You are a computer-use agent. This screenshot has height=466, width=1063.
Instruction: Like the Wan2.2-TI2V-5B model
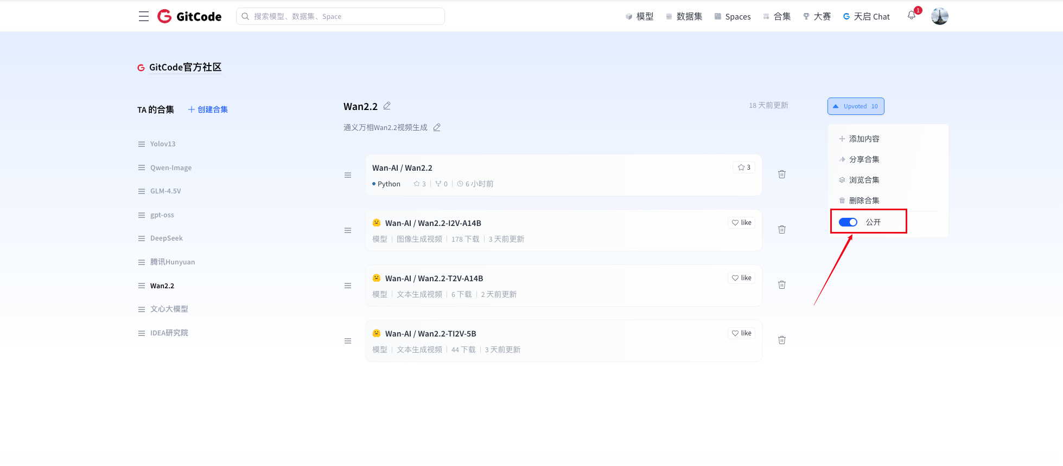pyautogui.click(x=741, y=333)
